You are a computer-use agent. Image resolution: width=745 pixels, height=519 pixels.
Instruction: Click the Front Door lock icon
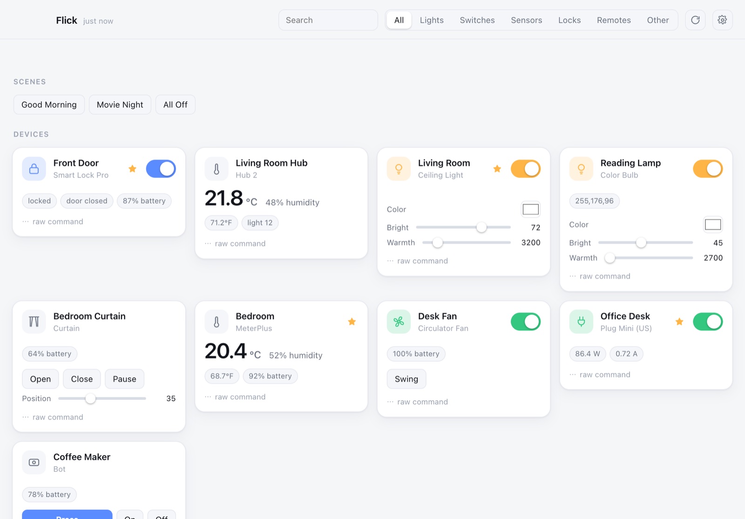pos(34,169)
